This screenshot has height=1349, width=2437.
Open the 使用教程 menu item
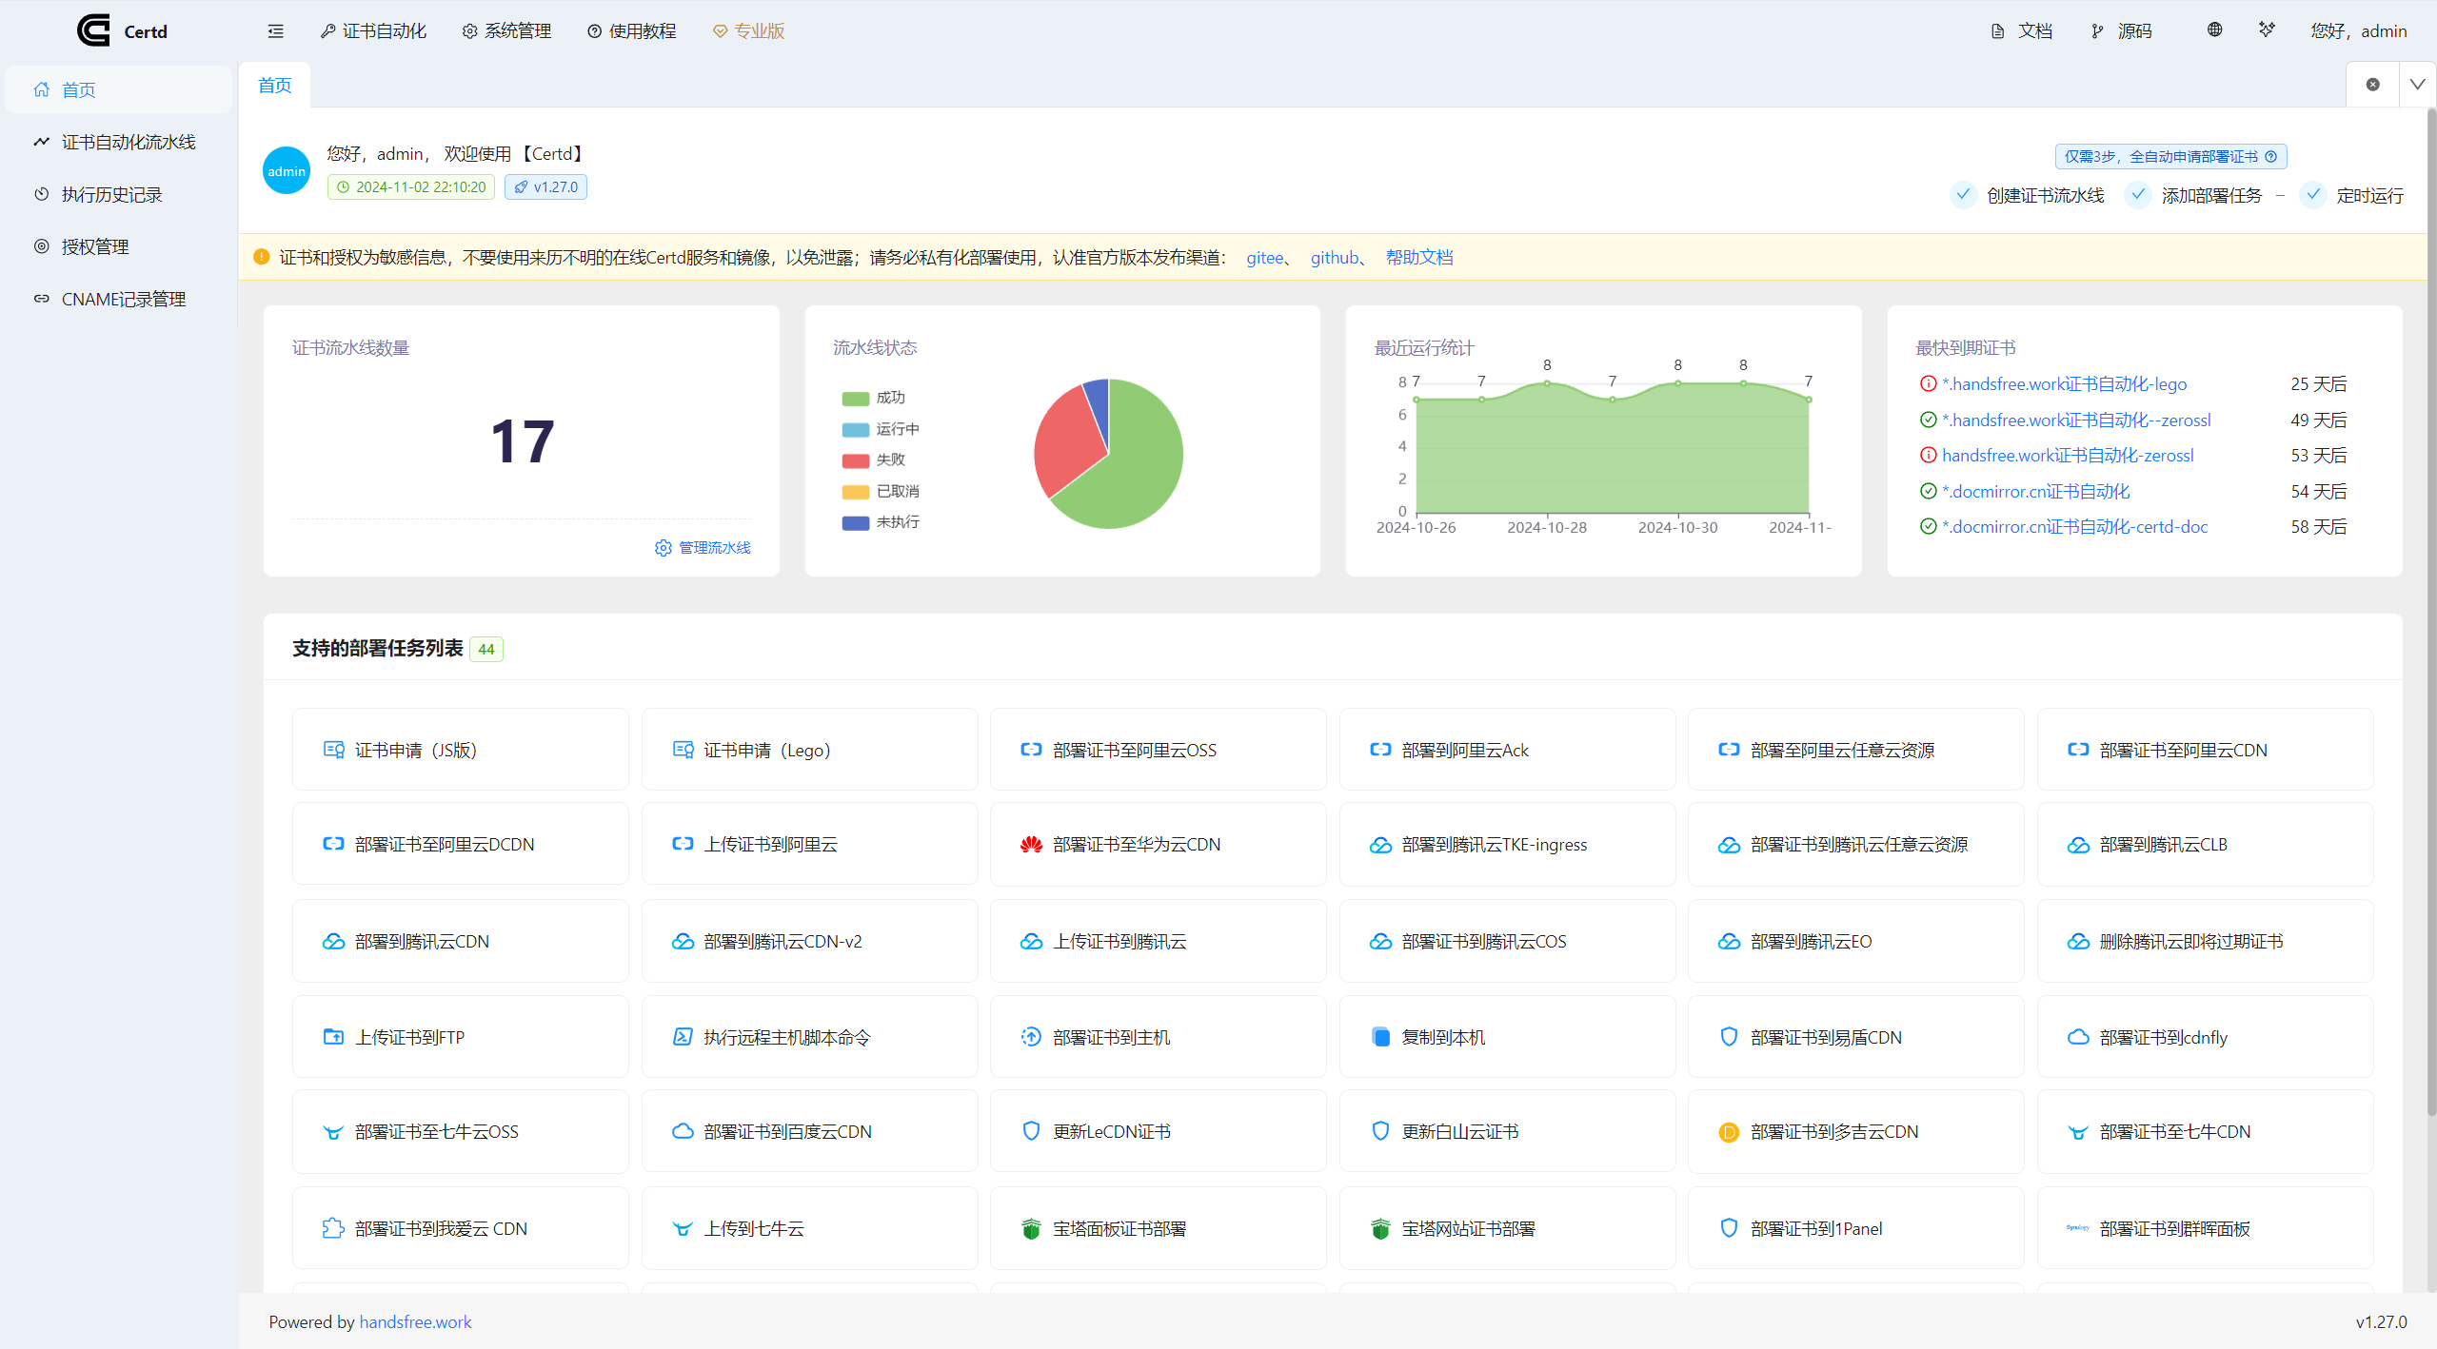[631, 30]
